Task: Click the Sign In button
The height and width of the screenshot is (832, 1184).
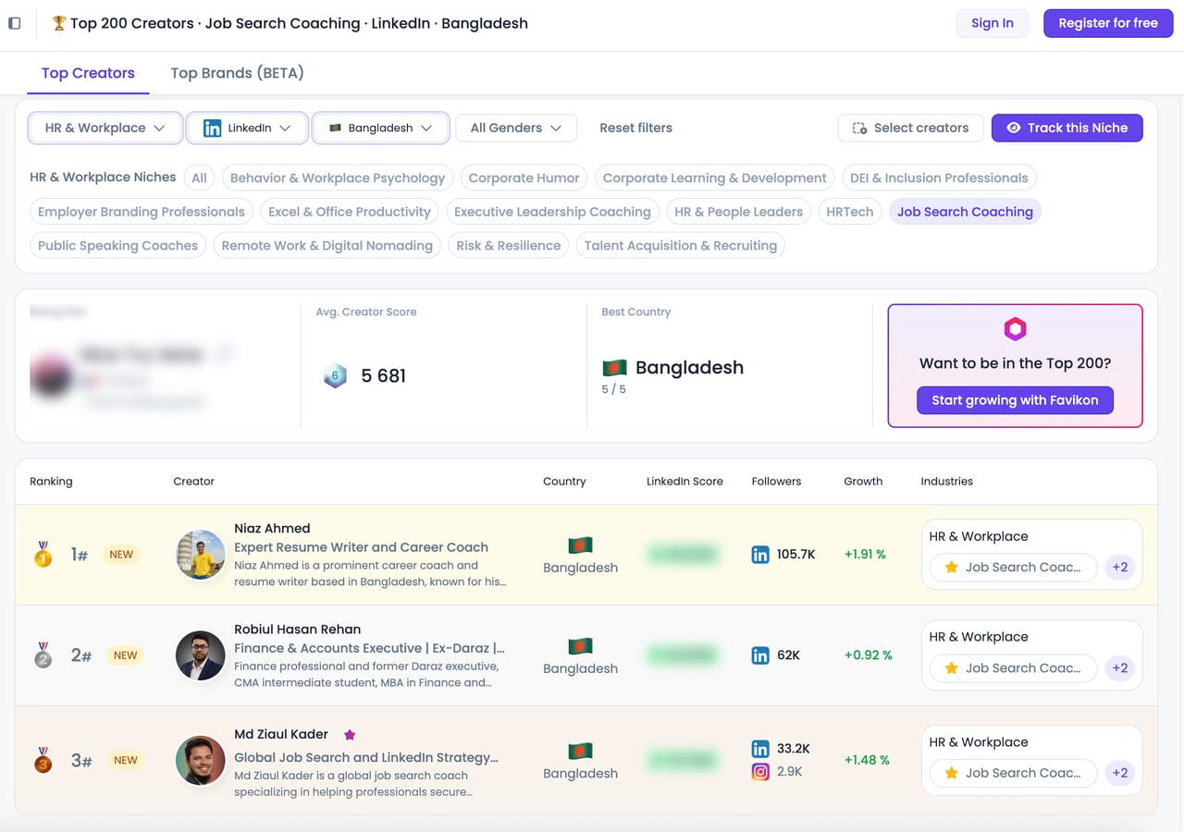Action: pos(993,23)
